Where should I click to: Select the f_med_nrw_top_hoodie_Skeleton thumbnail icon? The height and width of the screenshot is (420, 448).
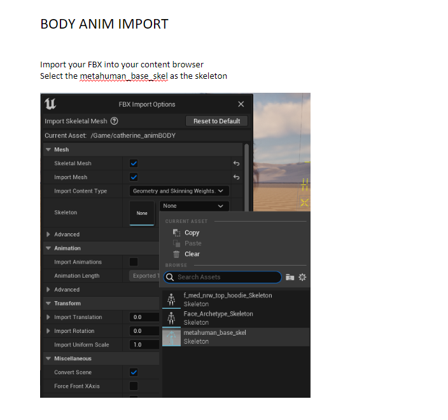171,300
